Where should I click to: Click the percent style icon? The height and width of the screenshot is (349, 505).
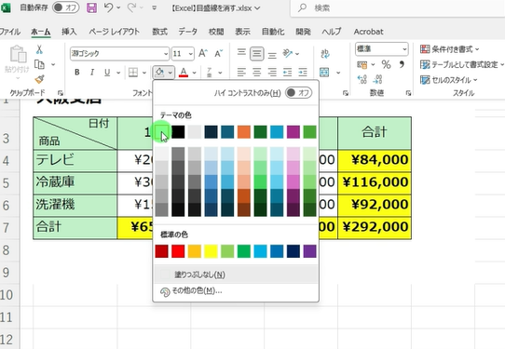[x=386, y=64]
